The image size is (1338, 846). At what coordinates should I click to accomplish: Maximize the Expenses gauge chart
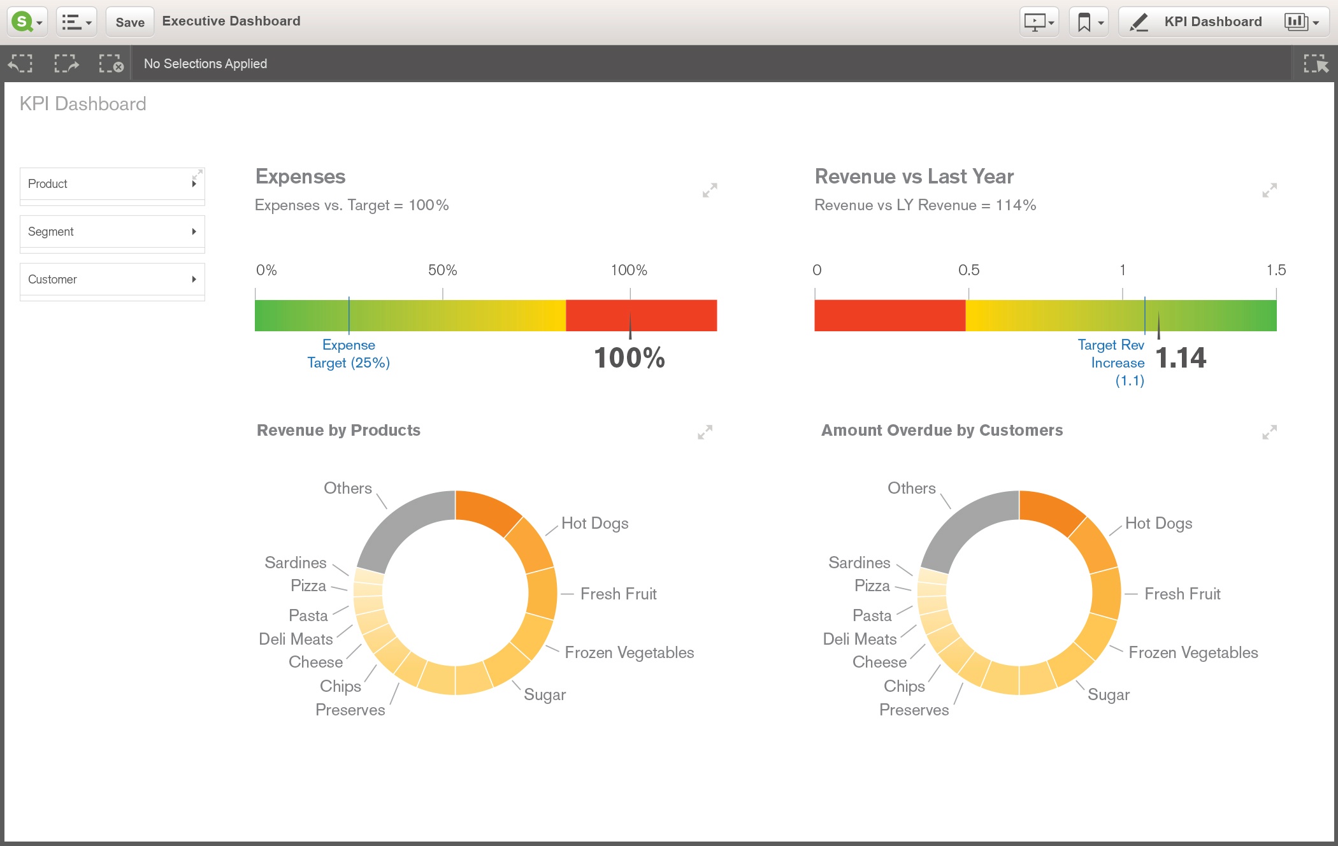click(x=710, y=190)
